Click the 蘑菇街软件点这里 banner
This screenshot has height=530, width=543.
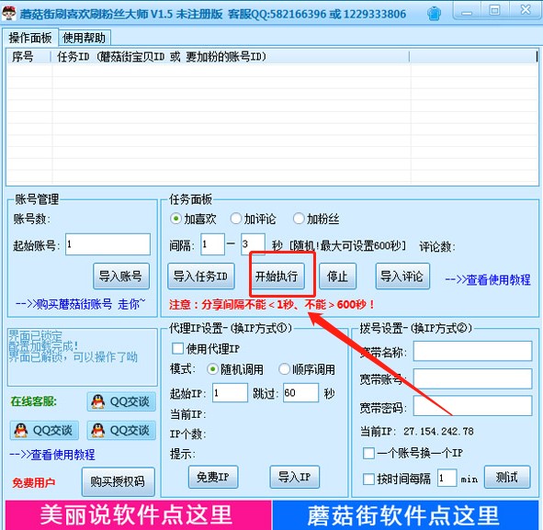(x=406, y=515)
